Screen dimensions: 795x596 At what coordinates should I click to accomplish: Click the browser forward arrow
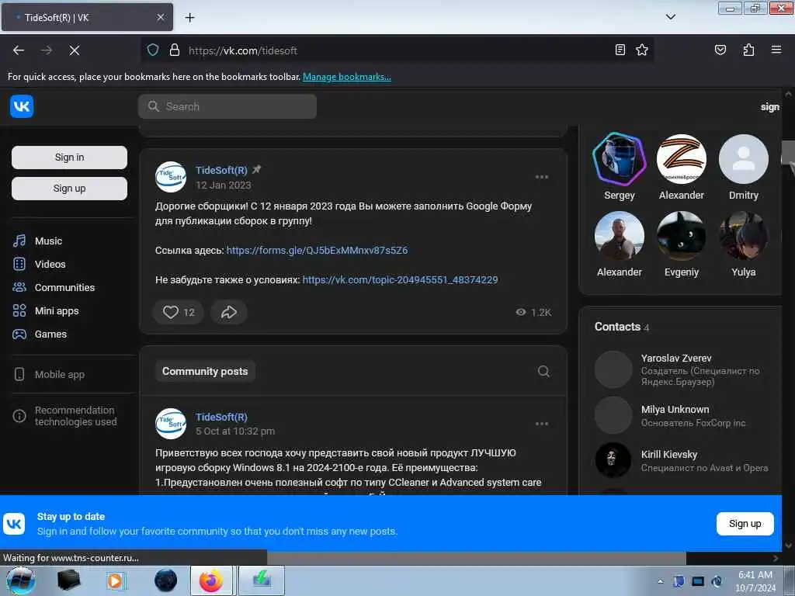click(x=47, y=50)
